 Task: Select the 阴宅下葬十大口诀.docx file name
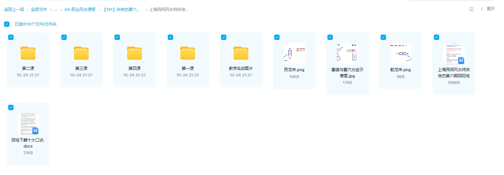28,143
